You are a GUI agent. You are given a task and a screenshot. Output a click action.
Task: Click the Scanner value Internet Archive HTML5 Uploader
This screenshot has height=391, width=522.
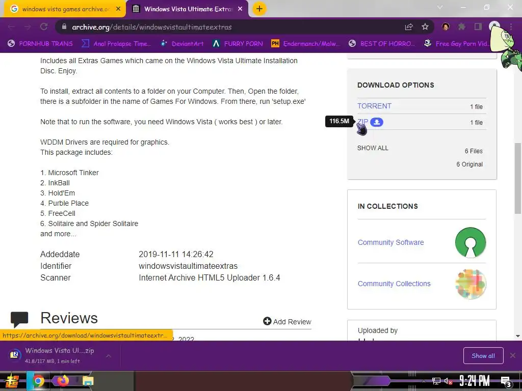pos(210,277)
